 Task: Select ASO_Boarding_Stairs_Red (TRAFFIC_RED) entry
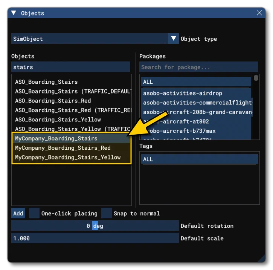tap(72, 110)
